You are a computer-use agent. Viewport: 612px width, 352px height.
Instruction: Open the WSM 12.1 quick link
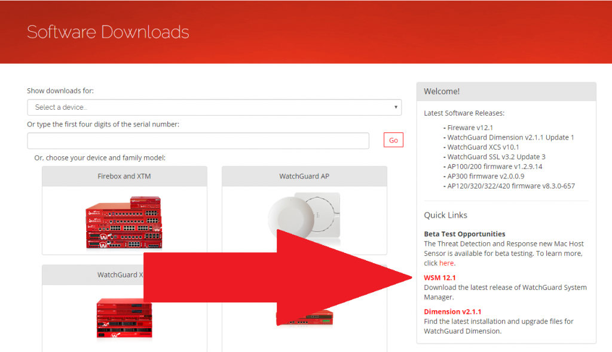[440, 278]
